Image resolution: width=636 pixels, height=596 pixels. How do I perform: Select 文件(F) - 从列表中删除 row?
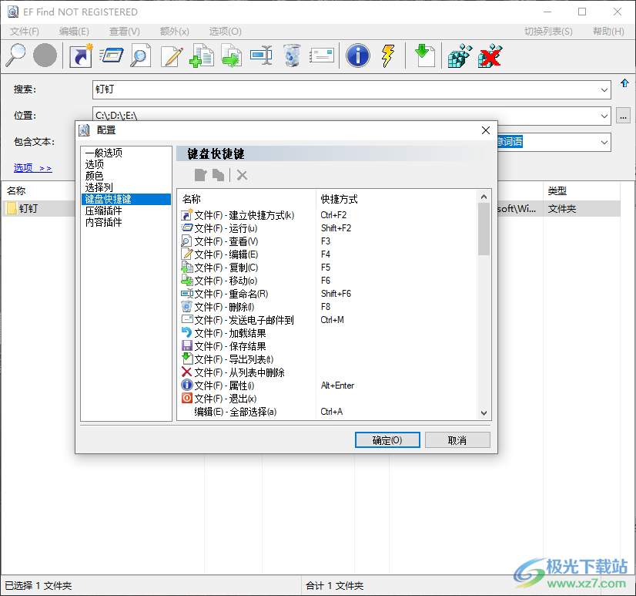(328, 372)
